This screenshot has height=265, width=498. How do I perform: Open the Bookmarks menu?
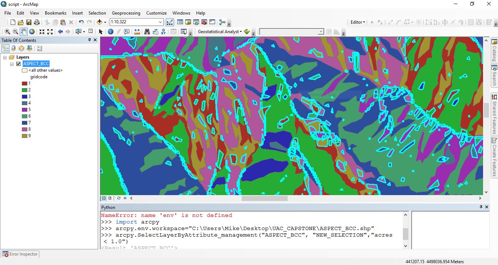pos(55,13)
